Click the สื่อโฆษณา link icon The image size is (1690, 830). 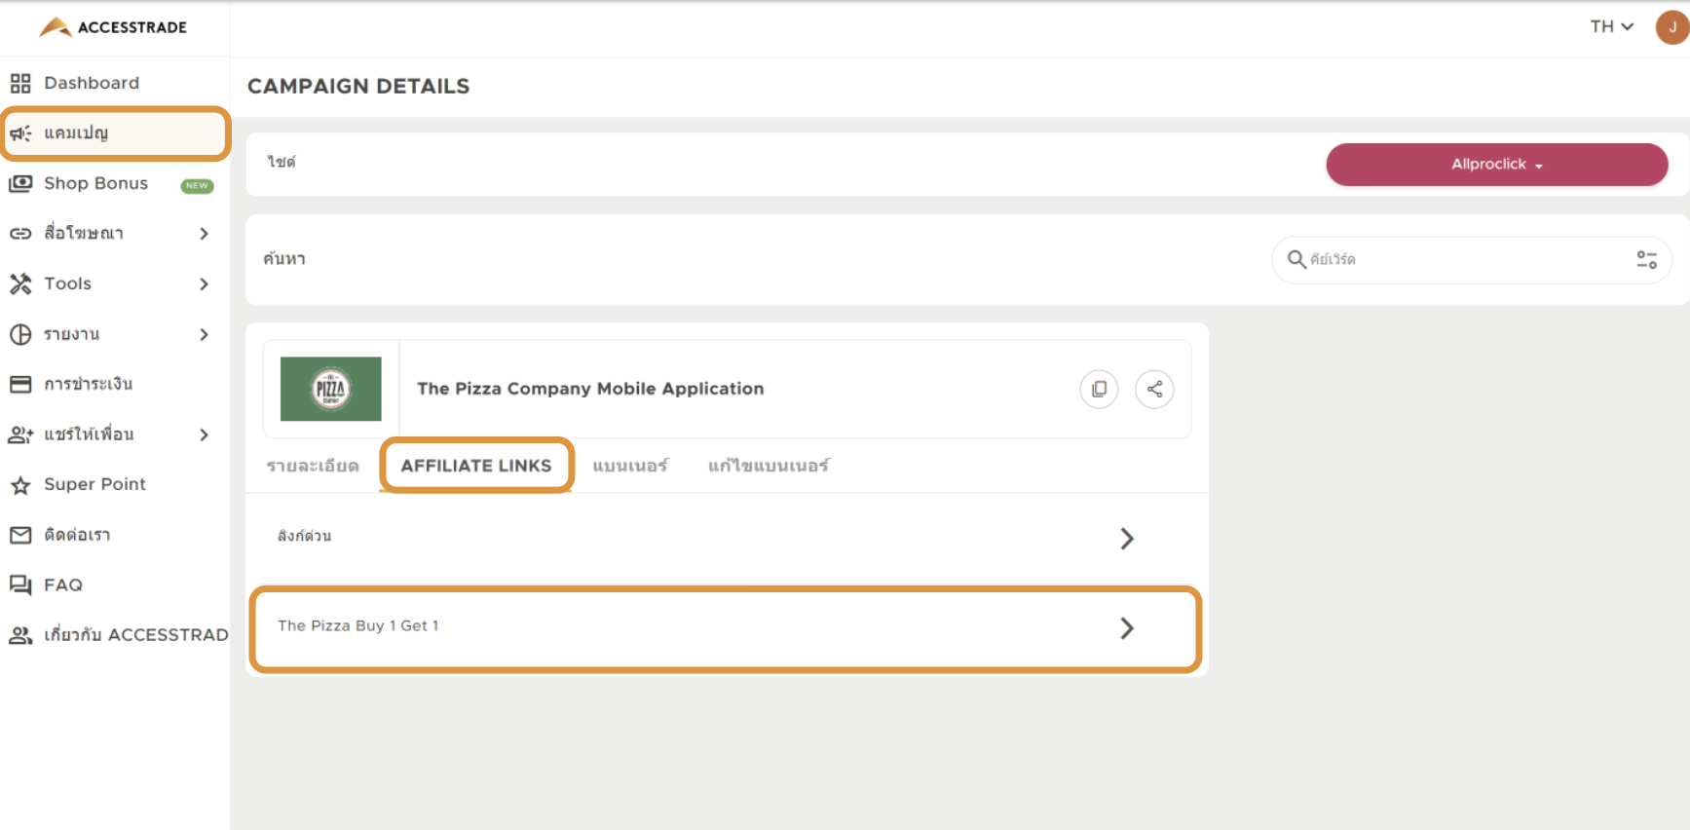(20, 234)
